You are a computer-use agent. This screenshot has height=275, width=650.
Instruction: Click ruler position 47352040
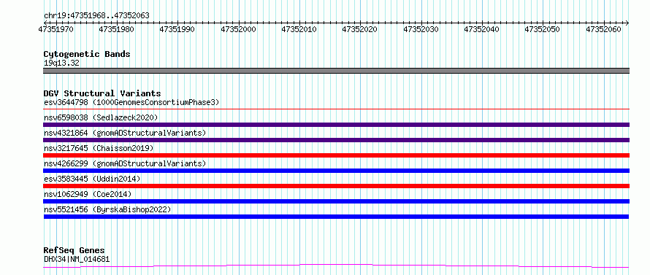tap(482, 29)
